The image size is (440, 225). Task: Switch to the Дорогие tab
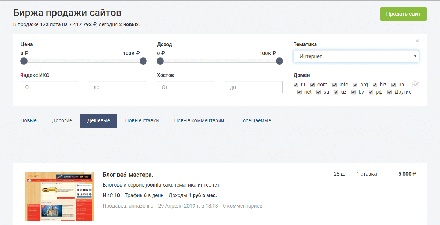click(62, 120)
